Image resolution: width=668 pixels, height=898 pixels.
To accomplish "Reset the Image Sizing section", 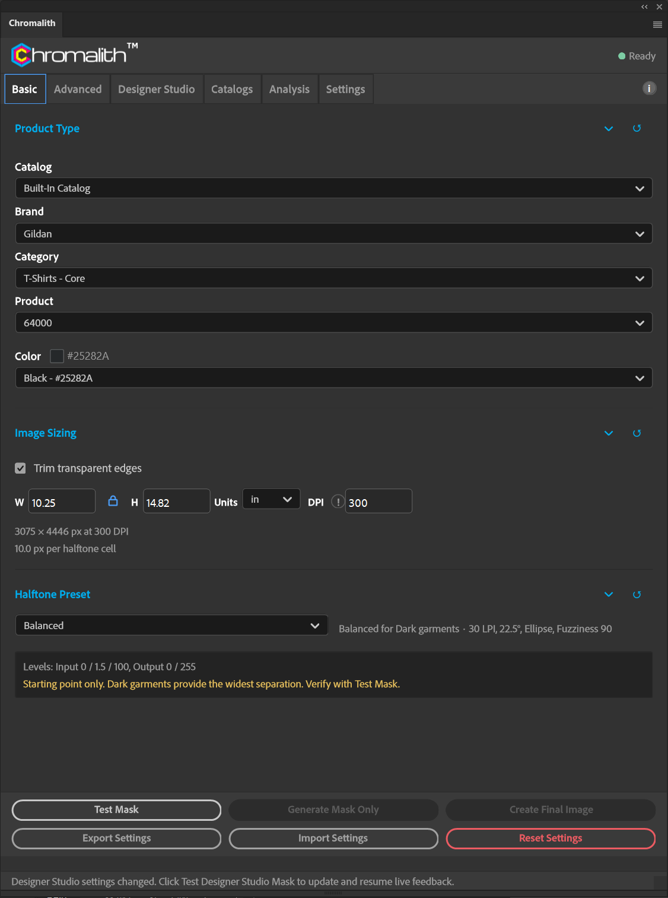I will point(637,433).
